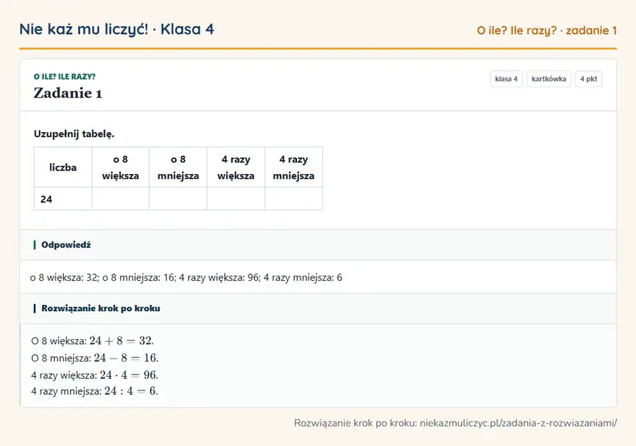Viewport: 636px width, 446px height.
Task: Click the solution line "24 + 8 = 32"
Action: [93, 341]
